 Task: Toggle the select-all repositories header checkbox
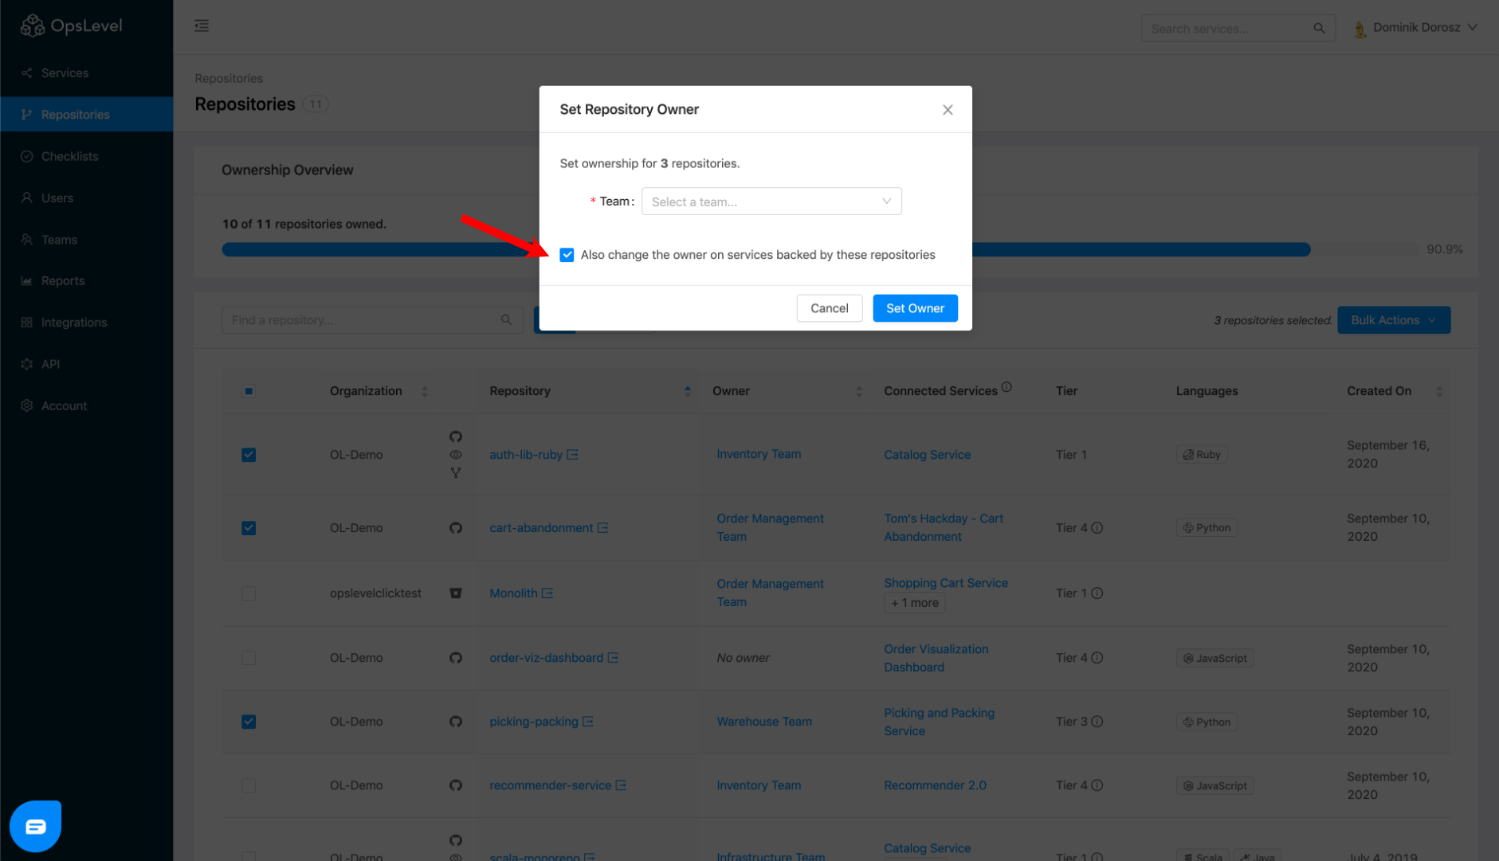[249, 391]
